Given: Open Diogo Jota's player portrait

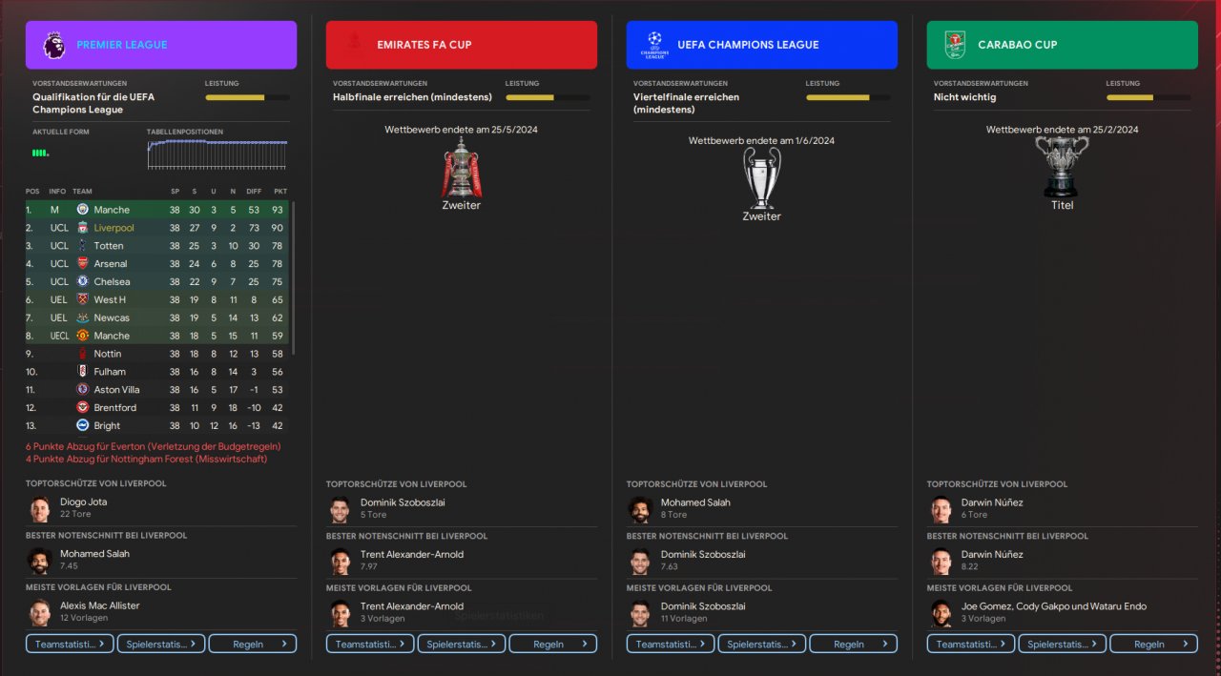Looking at the screenshot, I should pyautogui.click(x=40, y=508).
